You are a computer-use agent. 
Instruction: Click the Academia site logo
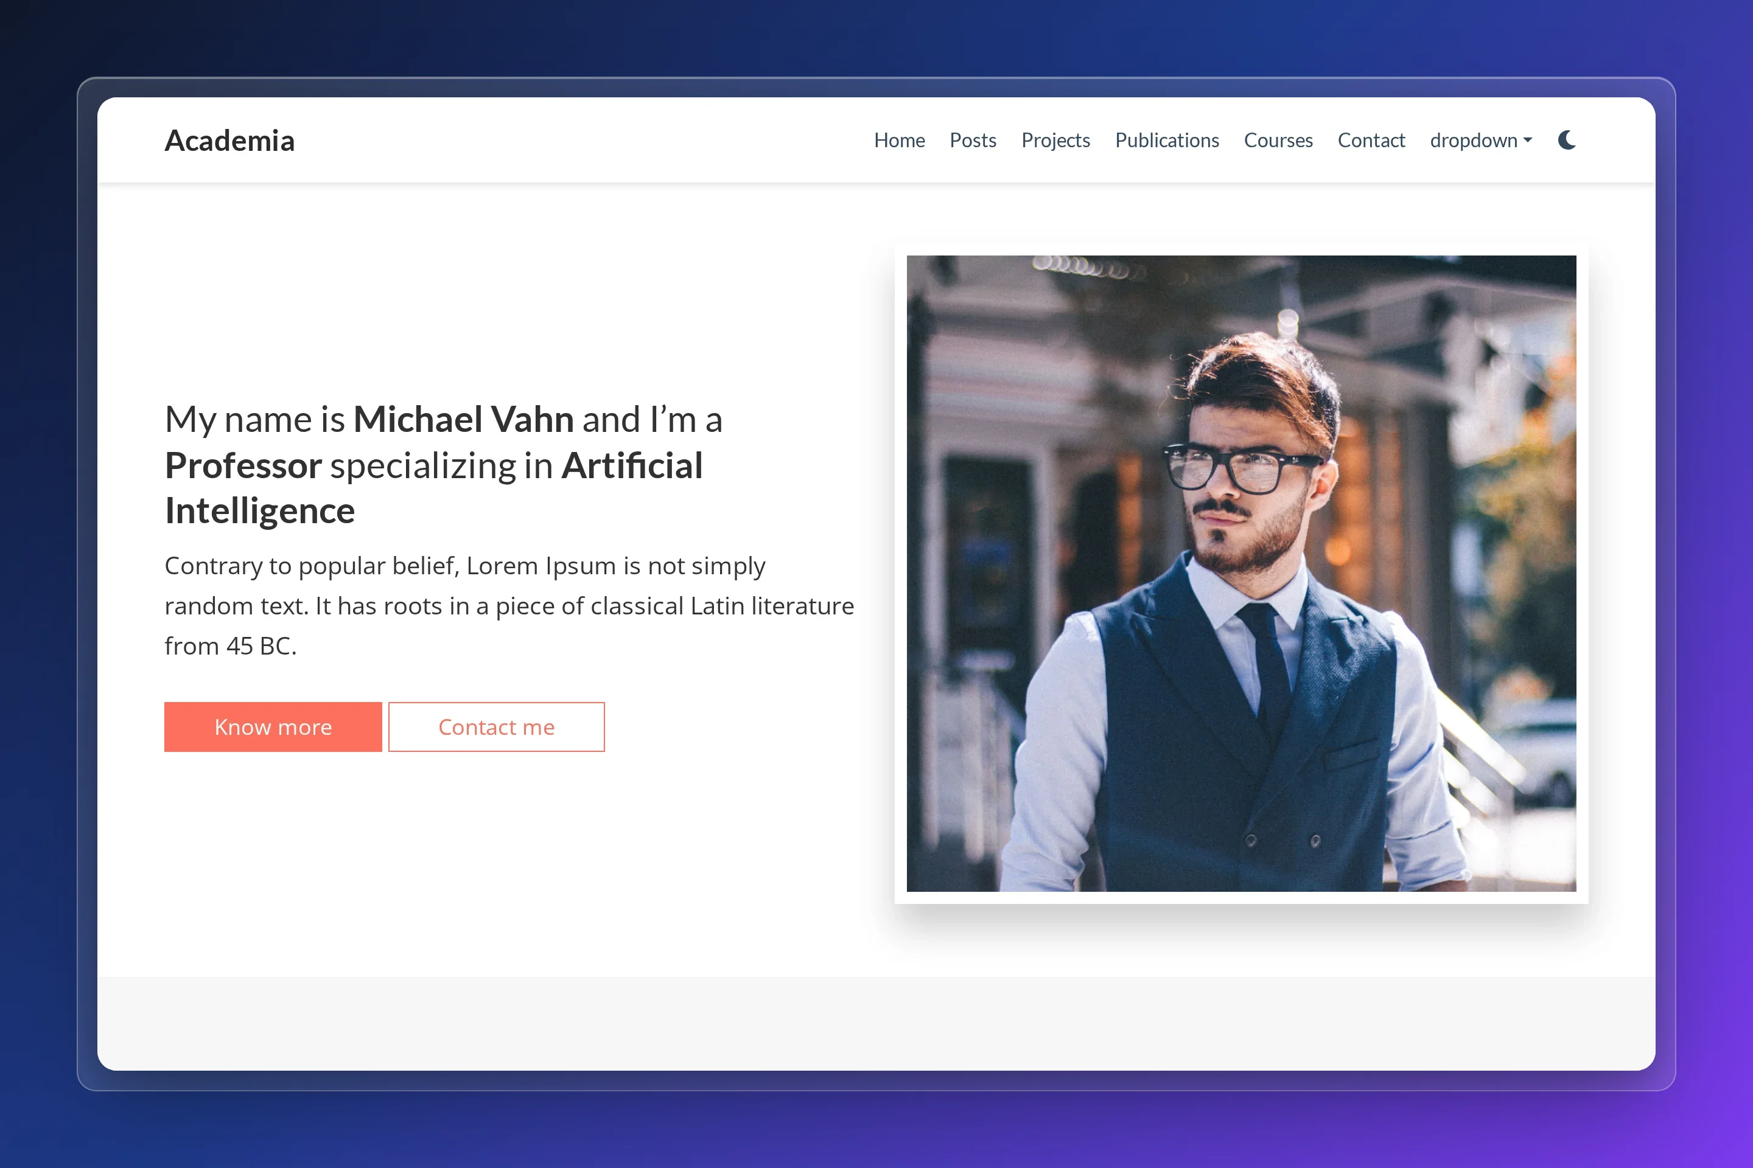(x=229, y=140)
